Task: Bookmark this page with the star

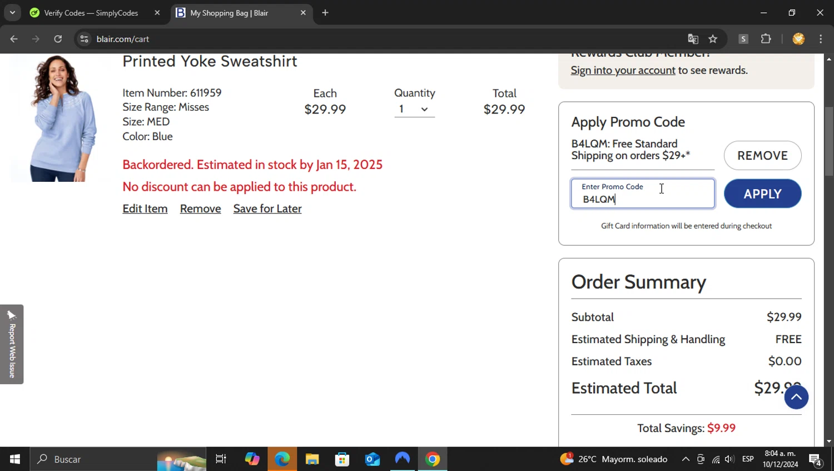Action: (713, 39)
